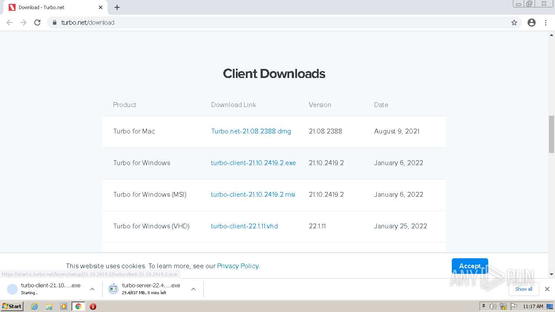Select the Download - Turbo.net tab
This screenshot has height=312, width=555.
click(56, 7)
